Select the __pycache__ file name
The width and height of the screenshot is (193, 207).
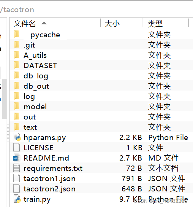click(x=45, y=35)
